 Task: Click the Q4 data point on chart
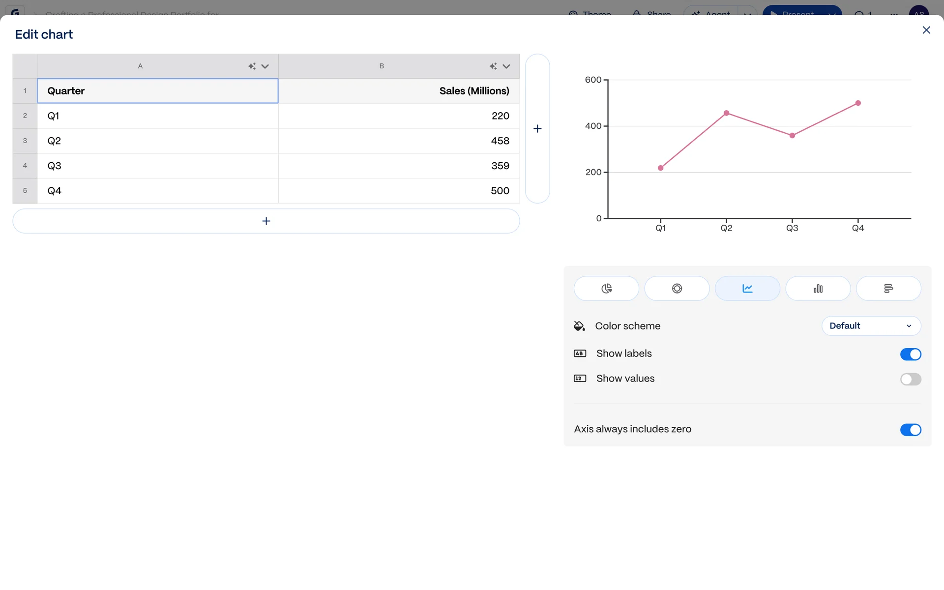(858, 103)
